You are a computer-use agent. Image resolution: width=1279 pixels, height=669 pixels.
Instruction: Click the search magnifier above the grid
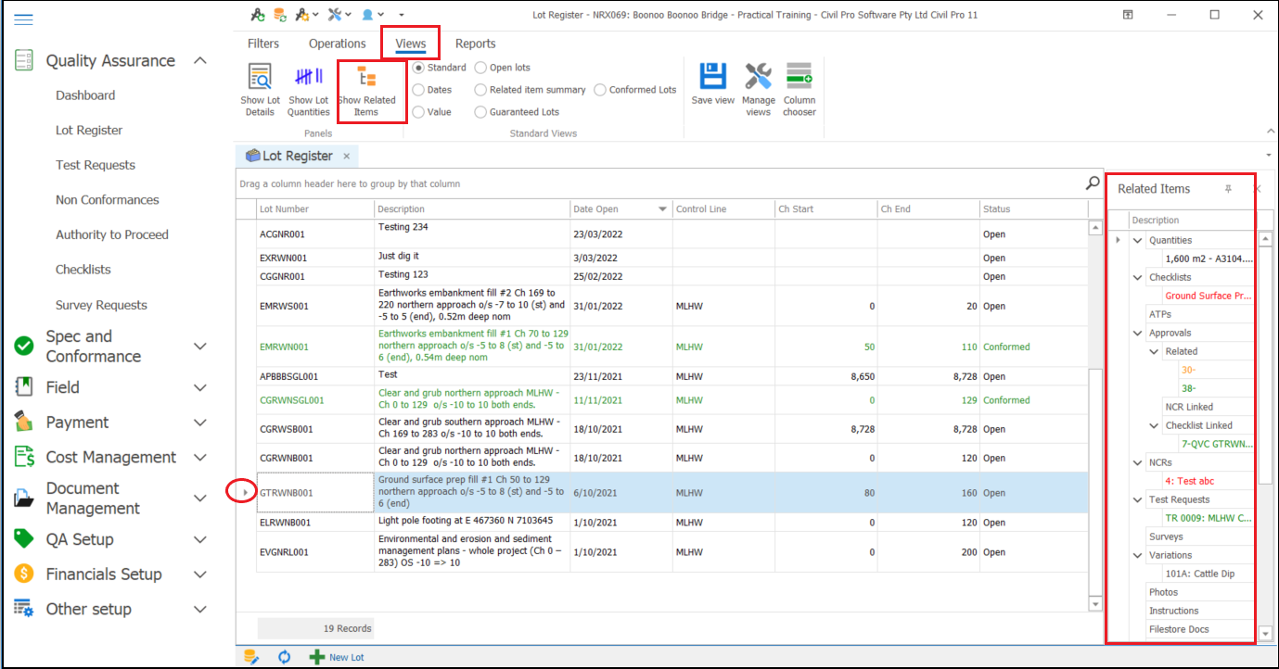1093,183
